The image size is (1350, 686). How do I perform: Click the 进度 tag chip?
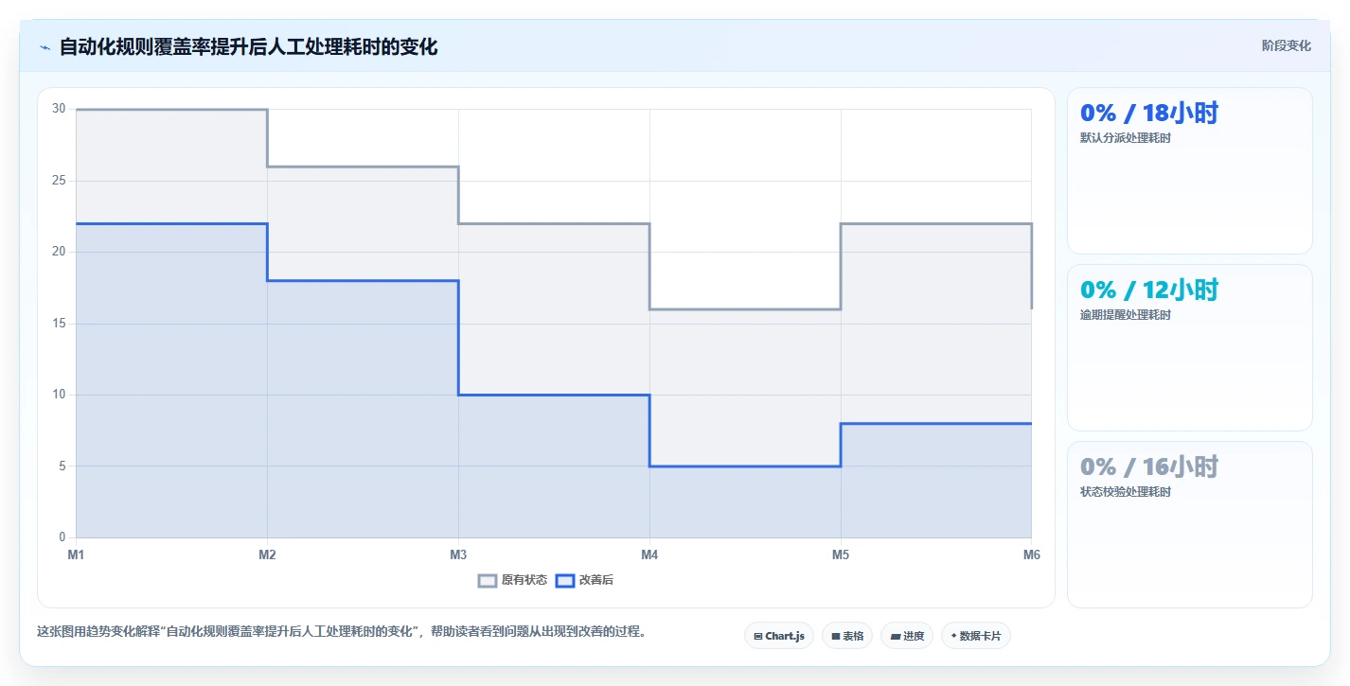tap(907, 636)
